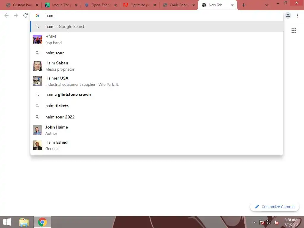This screenshot has height=228, width=304.
Task: Click the Custom ban tab globe favicon
Action: (x=8, y=5)
